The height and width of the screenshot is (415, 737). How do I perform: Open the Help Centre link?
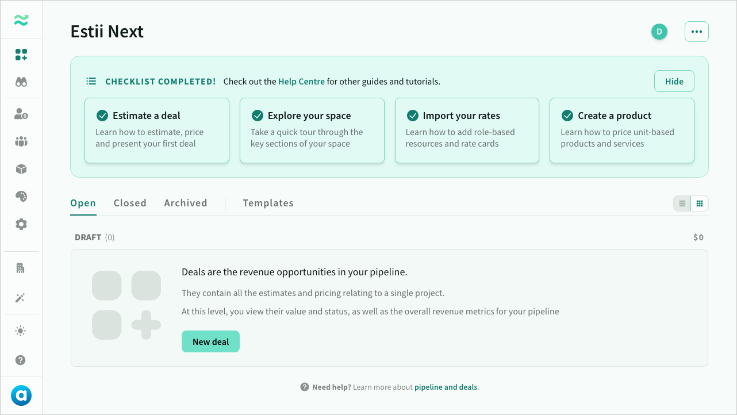(301, 82)
